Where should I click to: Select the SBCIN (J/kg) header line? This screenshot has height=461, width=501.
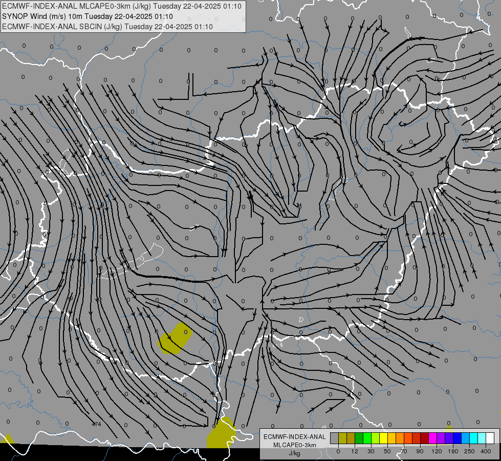[107, 27]
